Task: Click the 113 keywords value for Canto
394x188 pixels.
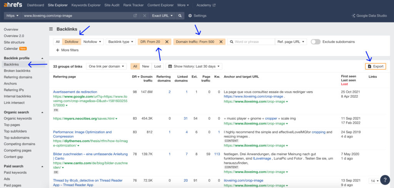Action: tap(217, 154)
